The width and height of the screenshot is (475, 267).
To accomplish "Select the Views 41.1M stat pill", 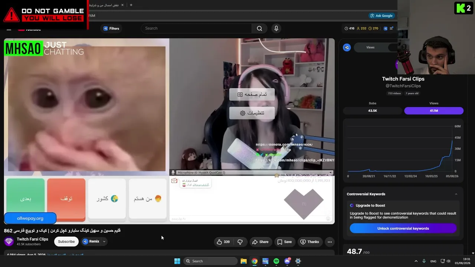I will pos(434,111).
